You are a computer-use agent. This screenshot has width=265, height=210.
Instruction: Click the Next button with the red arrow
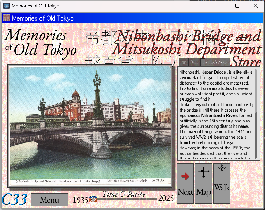point(185,183)
